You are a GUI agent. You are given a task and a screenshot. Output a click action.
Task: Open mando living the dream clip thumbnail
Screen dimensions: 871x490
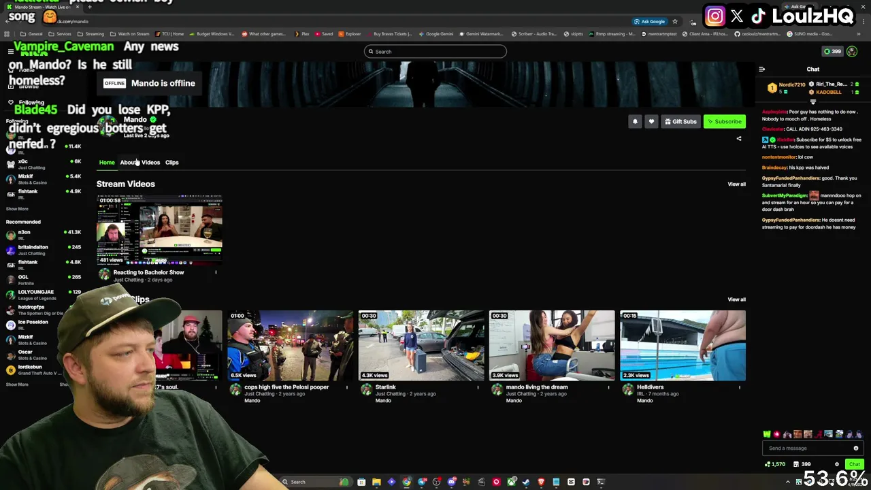pos(552,346)
